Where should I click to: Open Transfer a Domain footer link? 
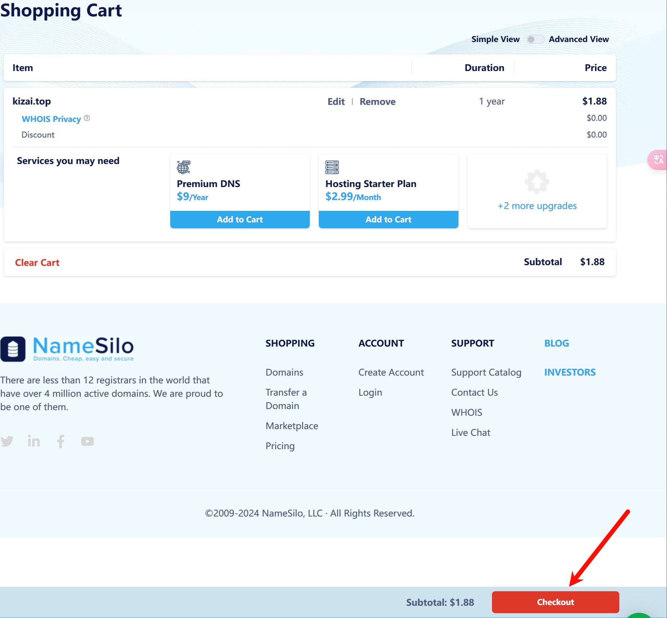click(286, 399)
